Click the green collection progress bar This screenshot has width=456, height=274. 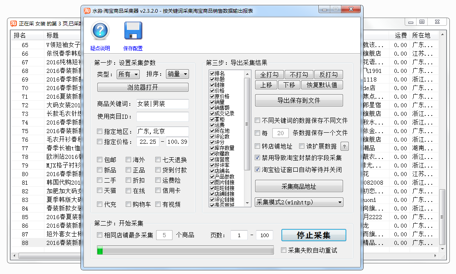point(185,250)
